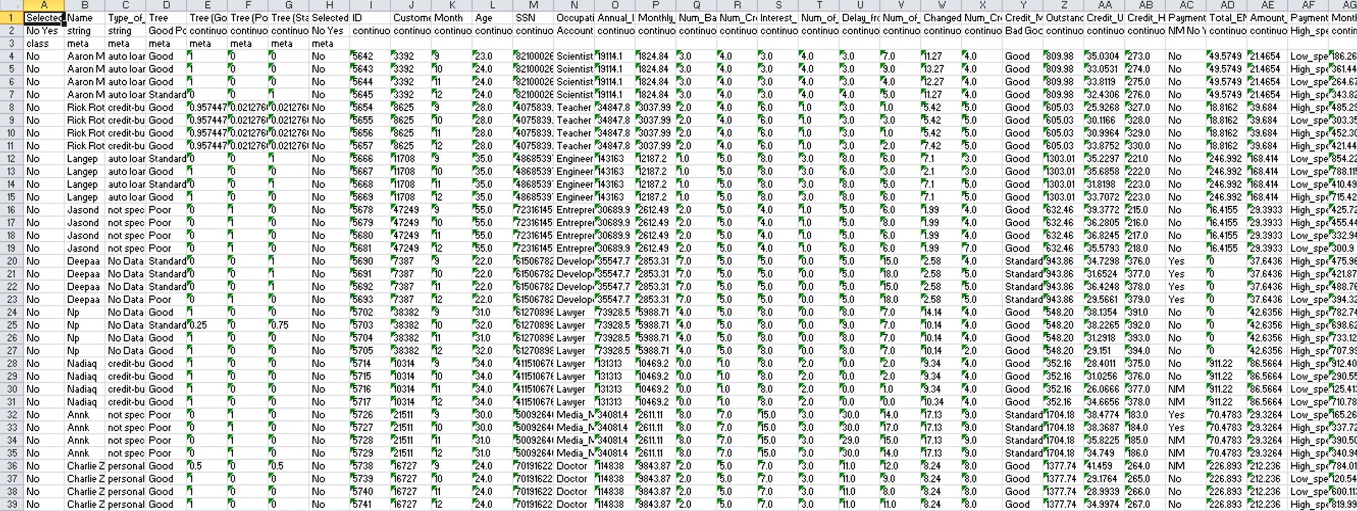The width and height of the screenshot is (1357, 511).
Task: Click the cell containing 394.0
Action: tap(1144, 351)
